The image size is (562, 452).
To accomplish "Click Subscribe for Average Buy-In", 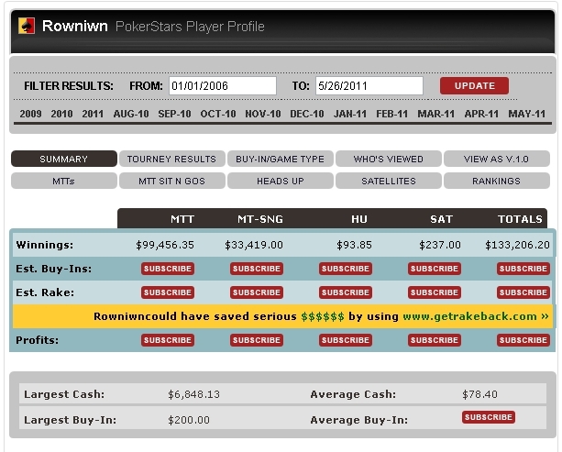I will point(489,417).
